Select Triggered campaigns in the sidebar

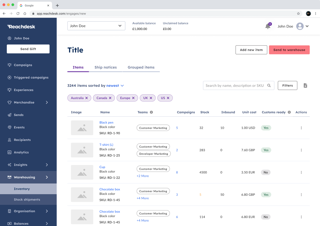coord(31,77)
